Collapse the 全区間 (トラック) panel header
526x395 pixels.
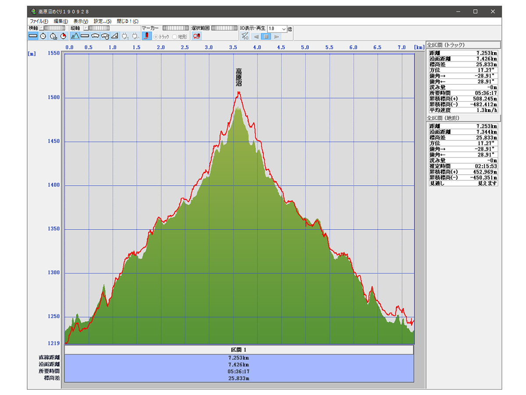point(463,45)
